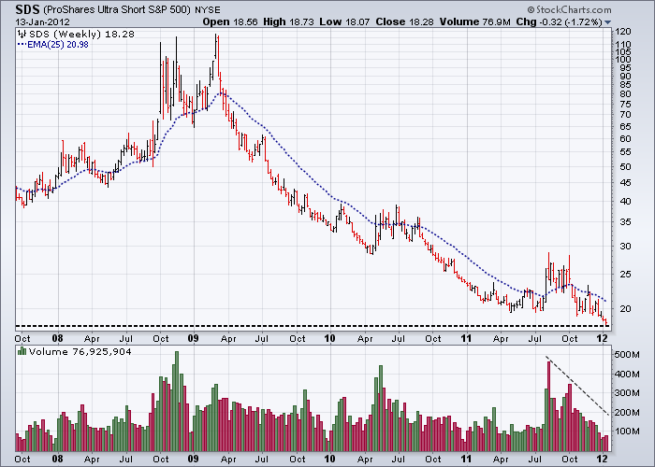Click the Close 18.28 value
The height and width of the screenshot is (467, 655).
[404, 22]
